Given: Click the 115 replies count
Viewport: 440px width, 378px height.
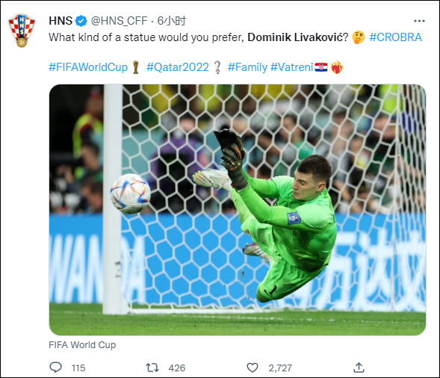Looking at the screenshot, I should coord(78,368).
